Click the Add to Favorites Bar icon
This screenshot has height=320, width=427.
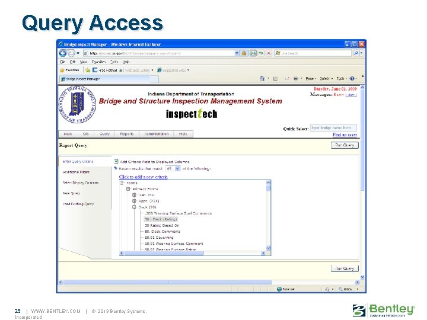click(88, 70)
